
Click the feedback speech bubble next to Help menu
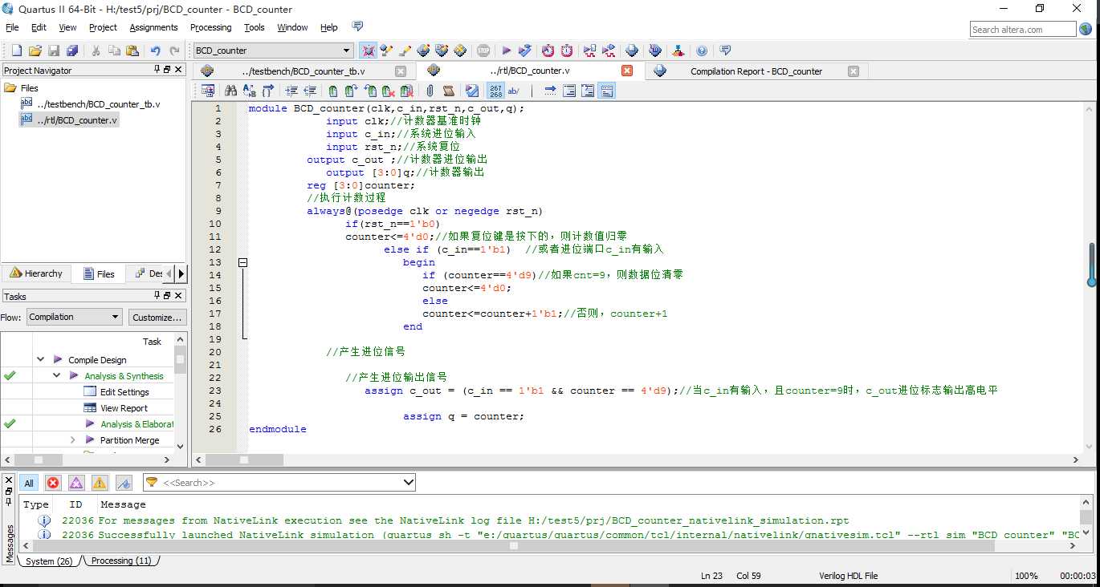357,26
